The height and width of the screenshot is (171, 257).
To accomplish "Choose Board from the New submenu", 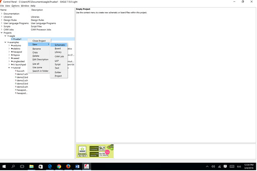I will (x=59, y=48).
